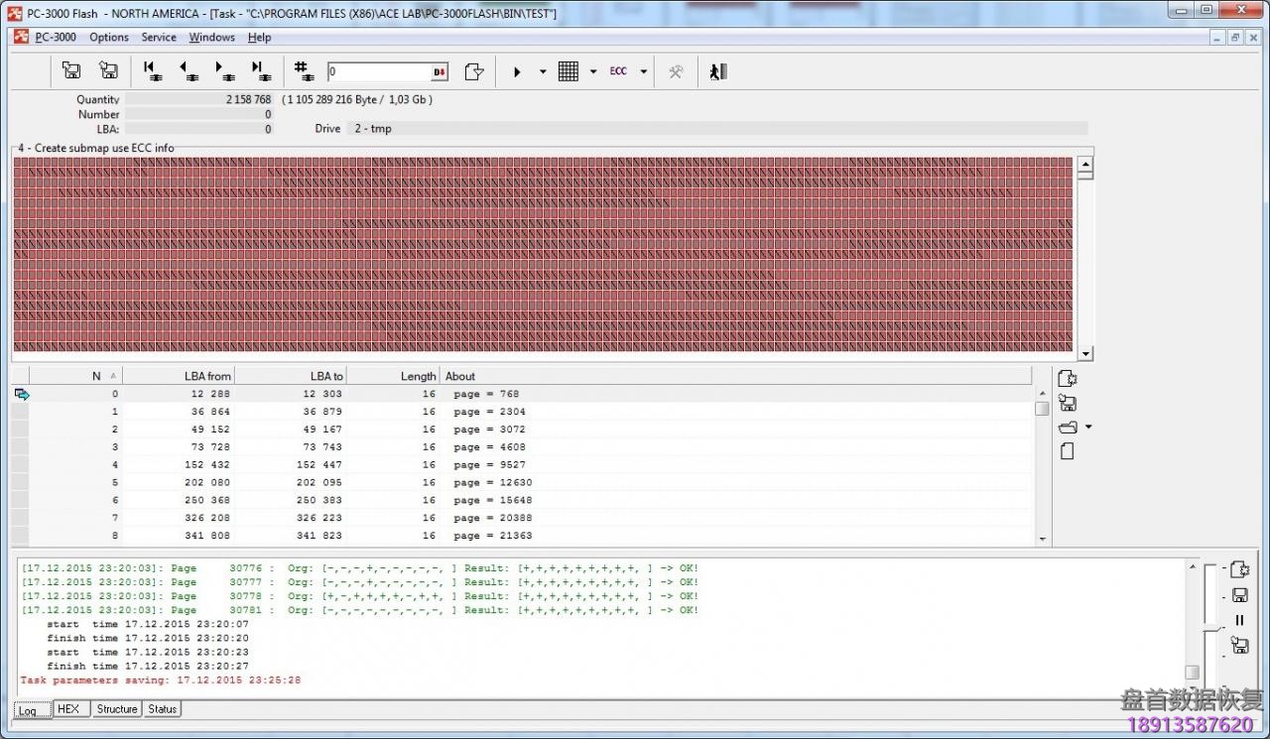
Task: Click the exit door icon in toolbar
Action: 718,71
